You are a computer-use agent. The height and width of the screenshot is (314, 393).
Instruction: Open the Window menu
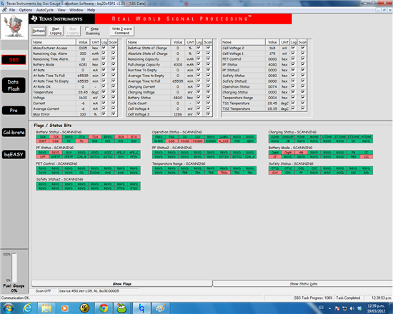[76, 10]
